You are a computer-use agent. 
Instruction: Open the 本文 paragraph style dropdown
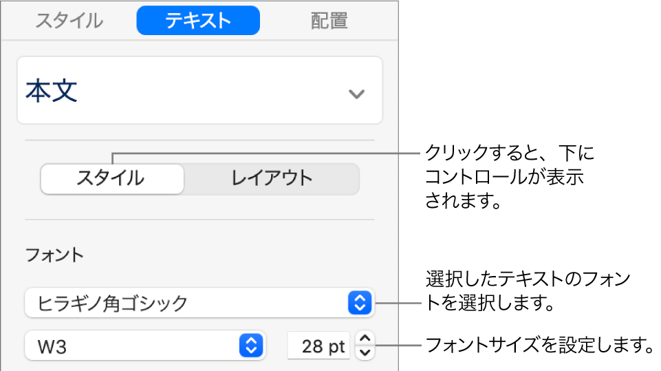click(x=199, y=90)
